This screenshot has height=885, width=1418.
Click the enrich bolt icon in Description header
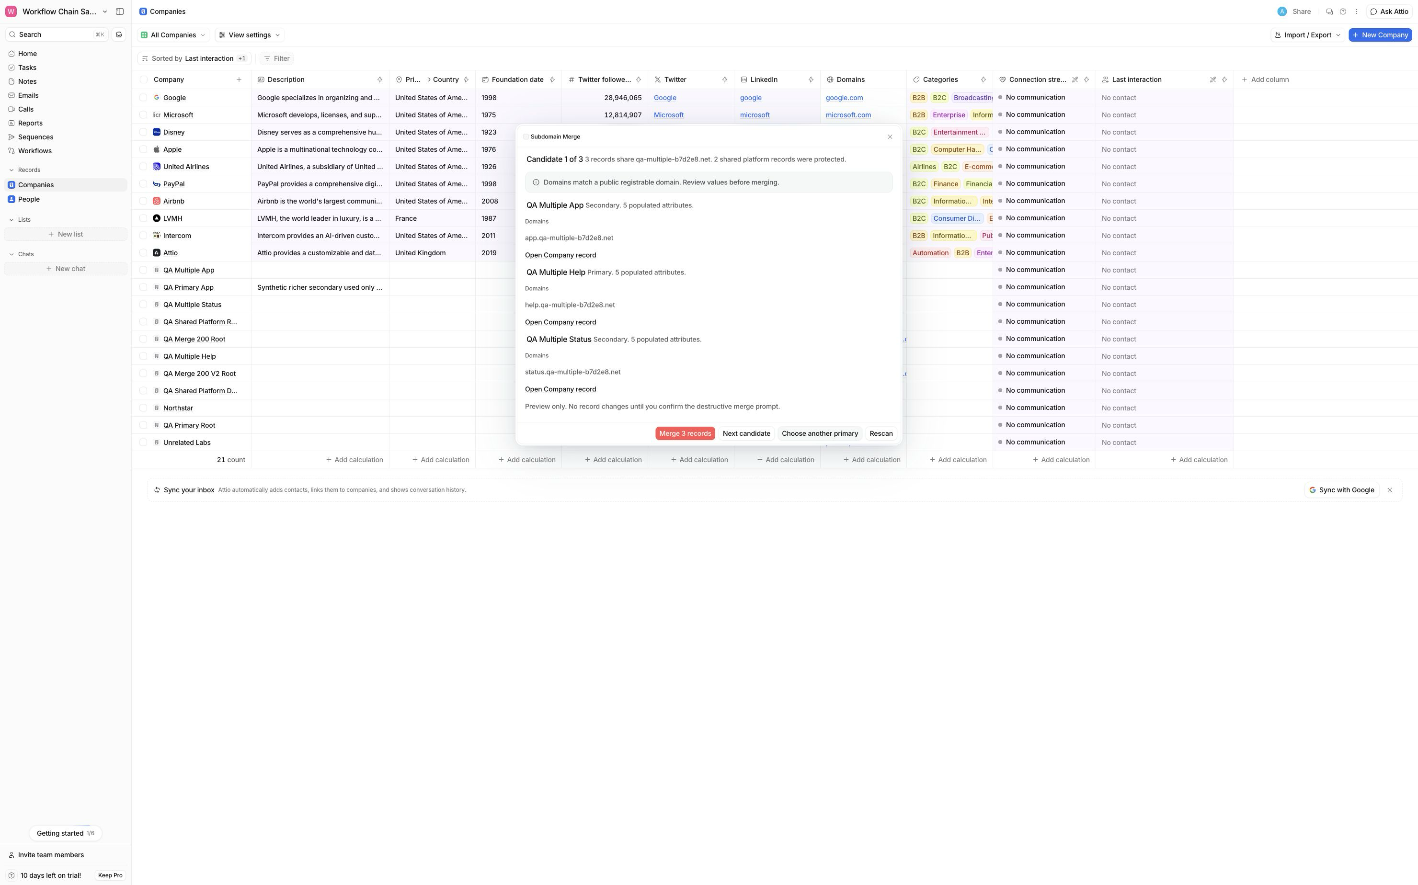[379, 79]
